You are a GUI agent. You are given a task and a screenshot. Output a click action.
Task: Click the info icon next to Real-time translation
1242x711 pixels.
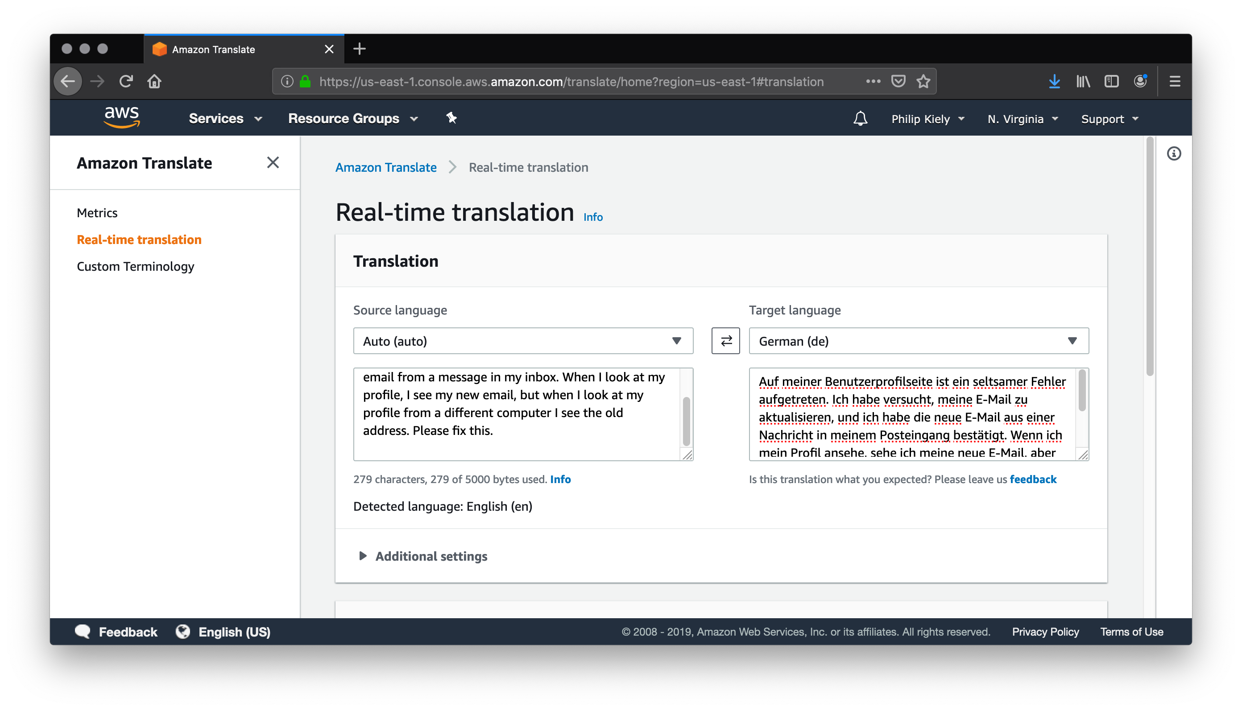click(x=594, y=216)
